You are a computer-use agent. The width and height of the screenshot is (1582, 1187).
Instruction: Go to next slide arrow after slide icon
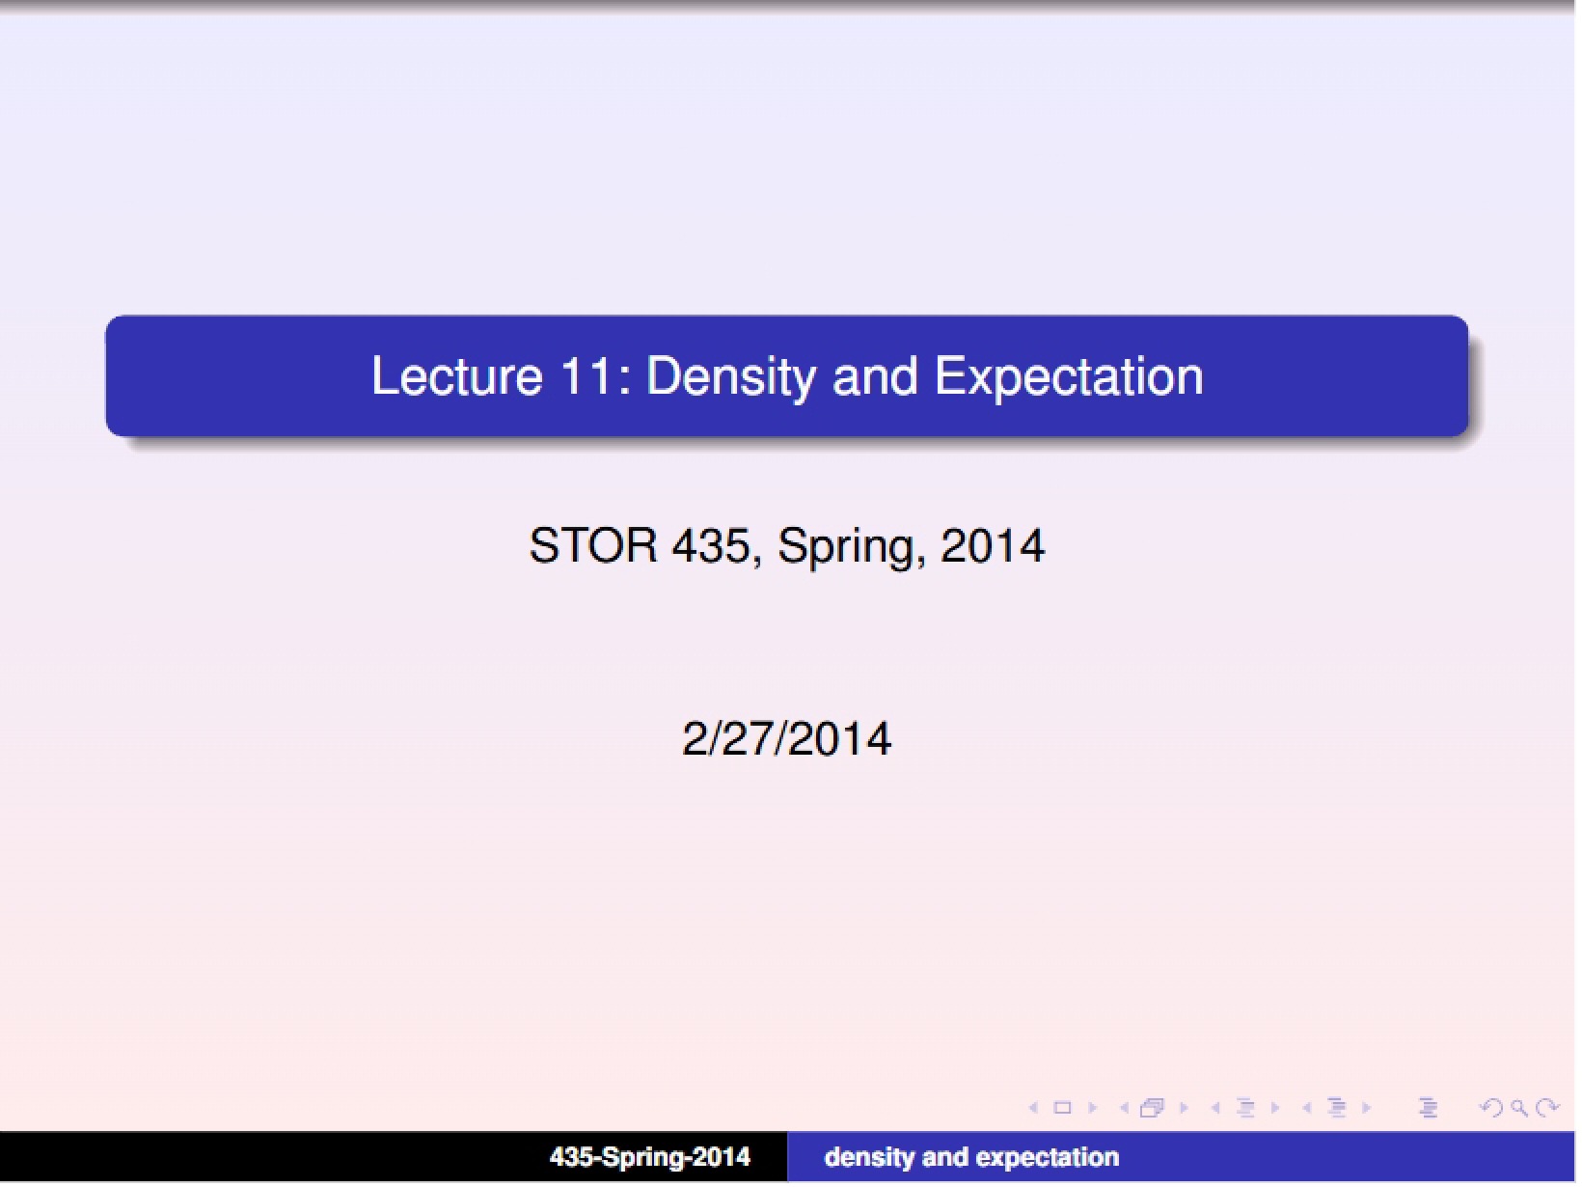pyautogui.click(x=1093, y=1108)
